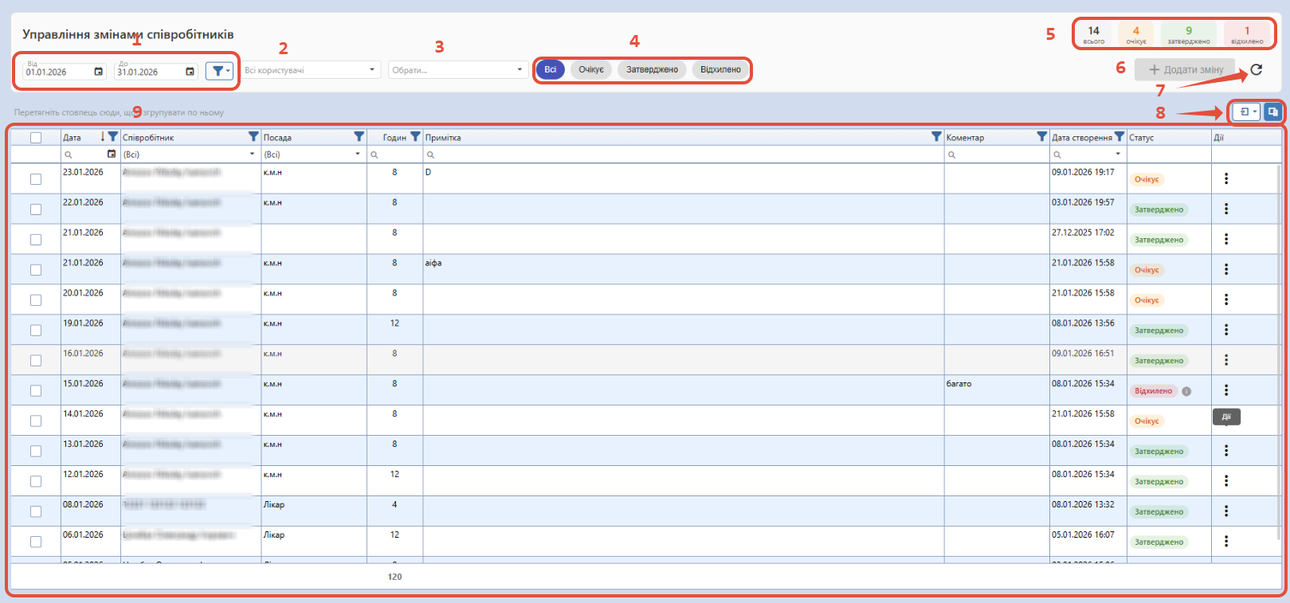Open the actions menu for the 06.01.2026 row
This screenshot has height=603, width=1290.
[1226, 542]
